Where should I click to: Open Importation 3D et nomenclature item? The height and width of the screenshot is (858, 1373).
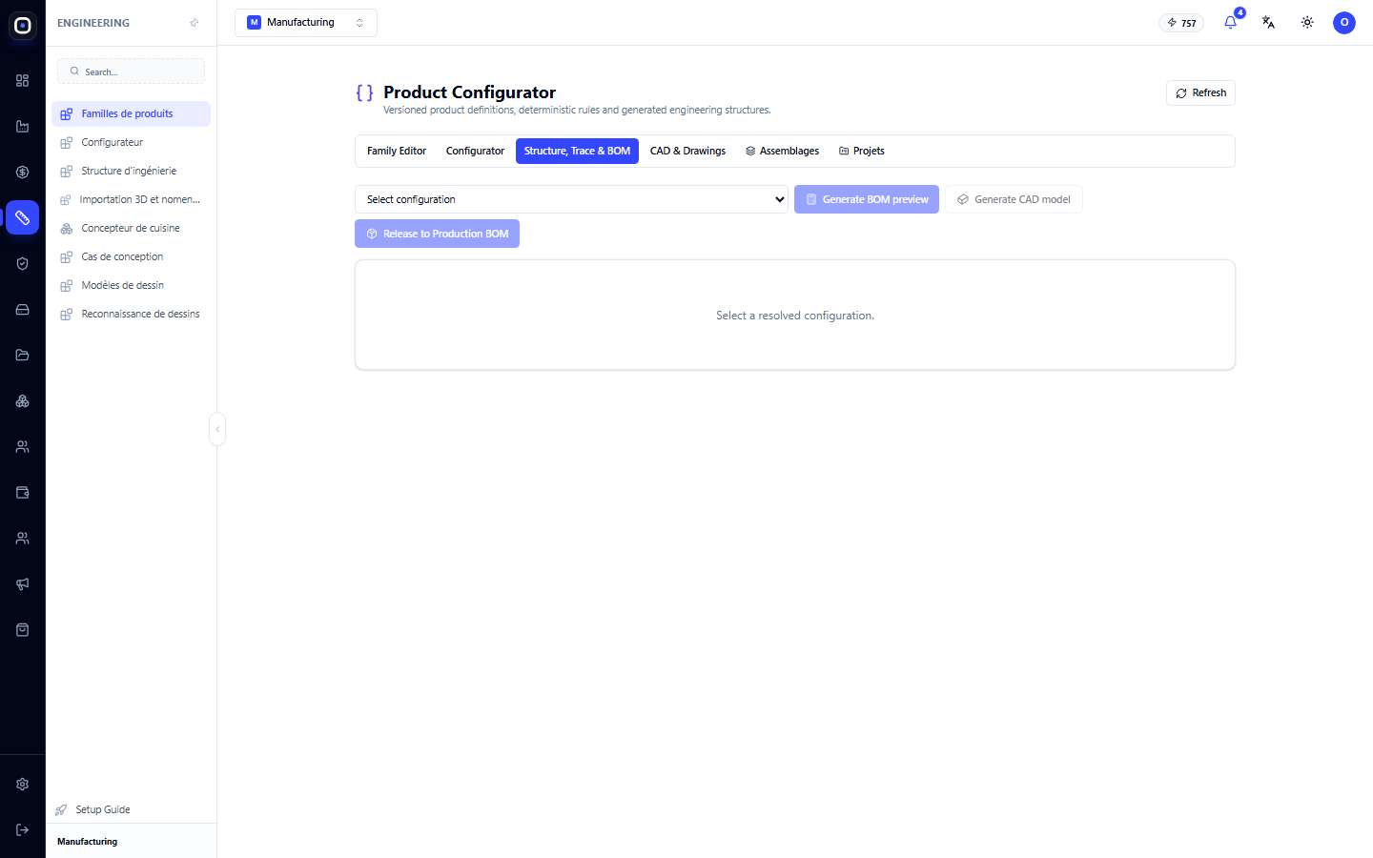pyautogui.click(x=132, y=199)
